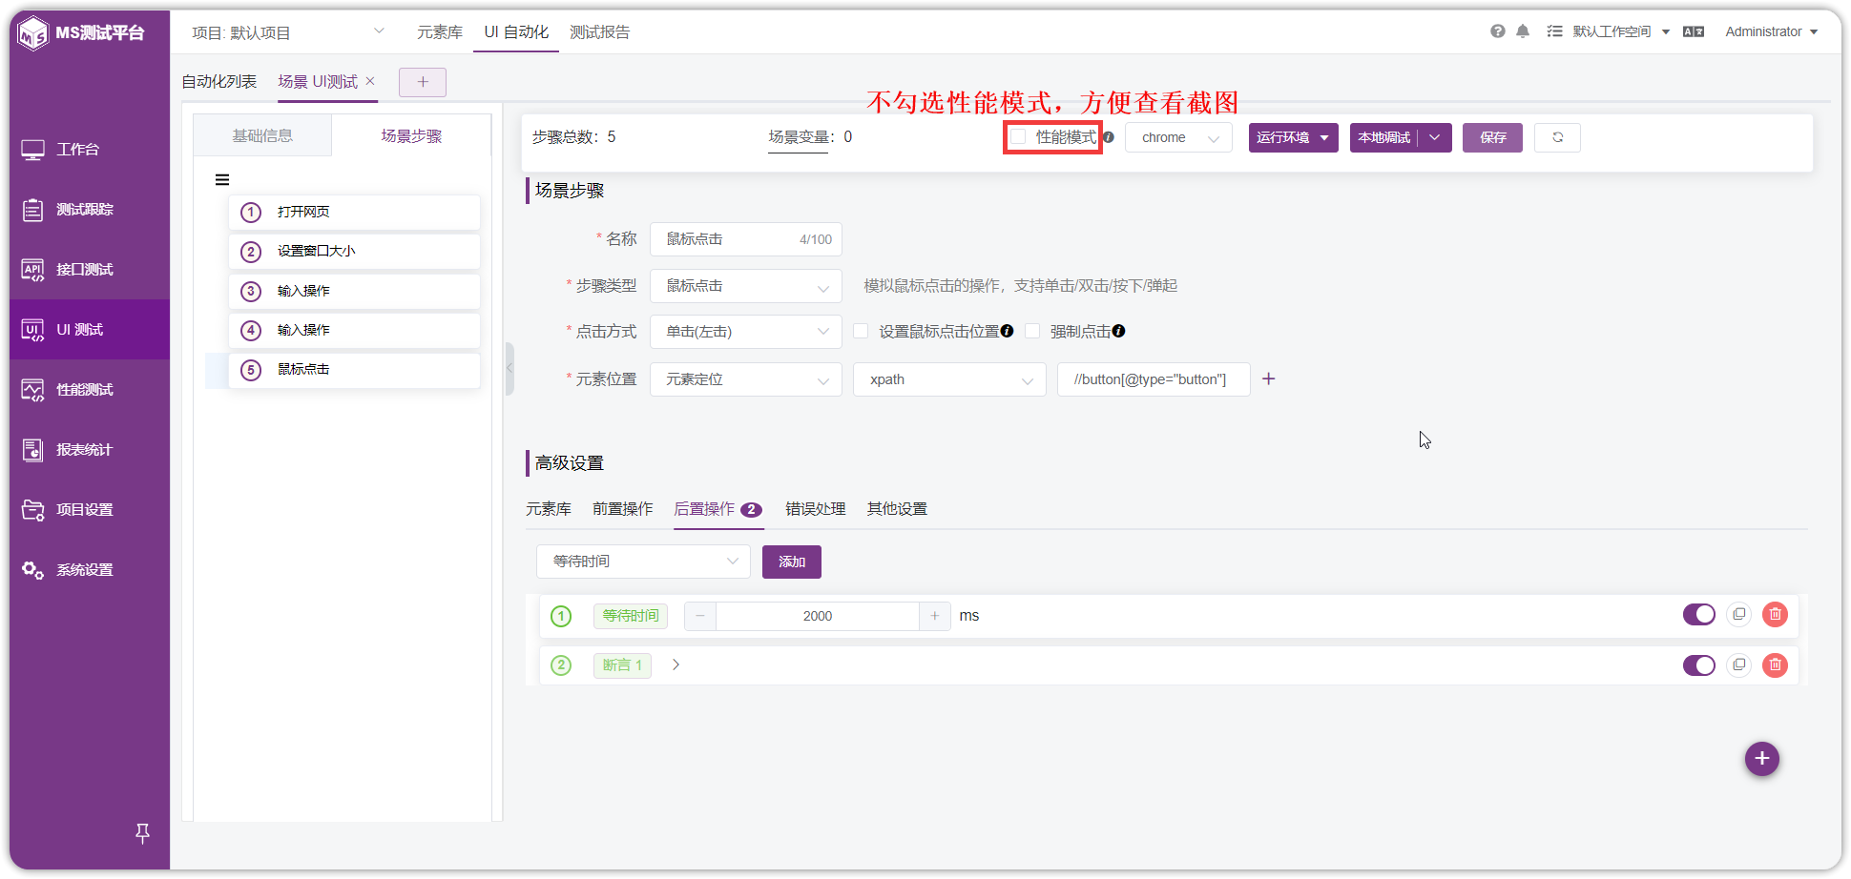
Task: Open the 步骤类型 鼠标点击 dropdown
Action: [x=746, y=286]
